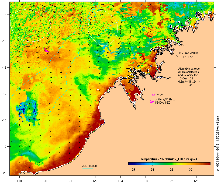Image resolution: width=221 pixels, height=183 pixels.
Task: Click the '15-Dec-2004' date label
Action: tap(188, 53)
